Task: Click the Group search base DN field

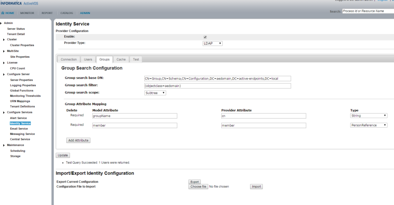Action: pos(218,78)
